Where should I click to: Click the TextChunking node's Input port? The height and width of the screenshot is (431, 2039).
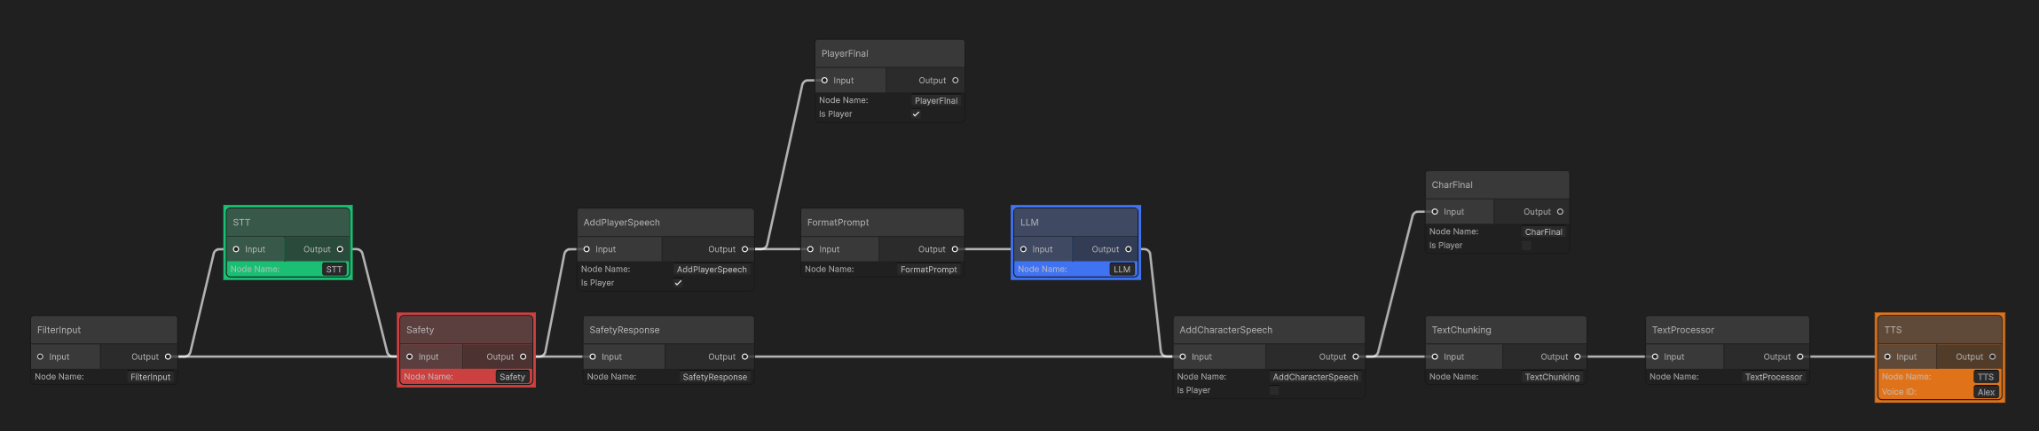(1435, 357)
